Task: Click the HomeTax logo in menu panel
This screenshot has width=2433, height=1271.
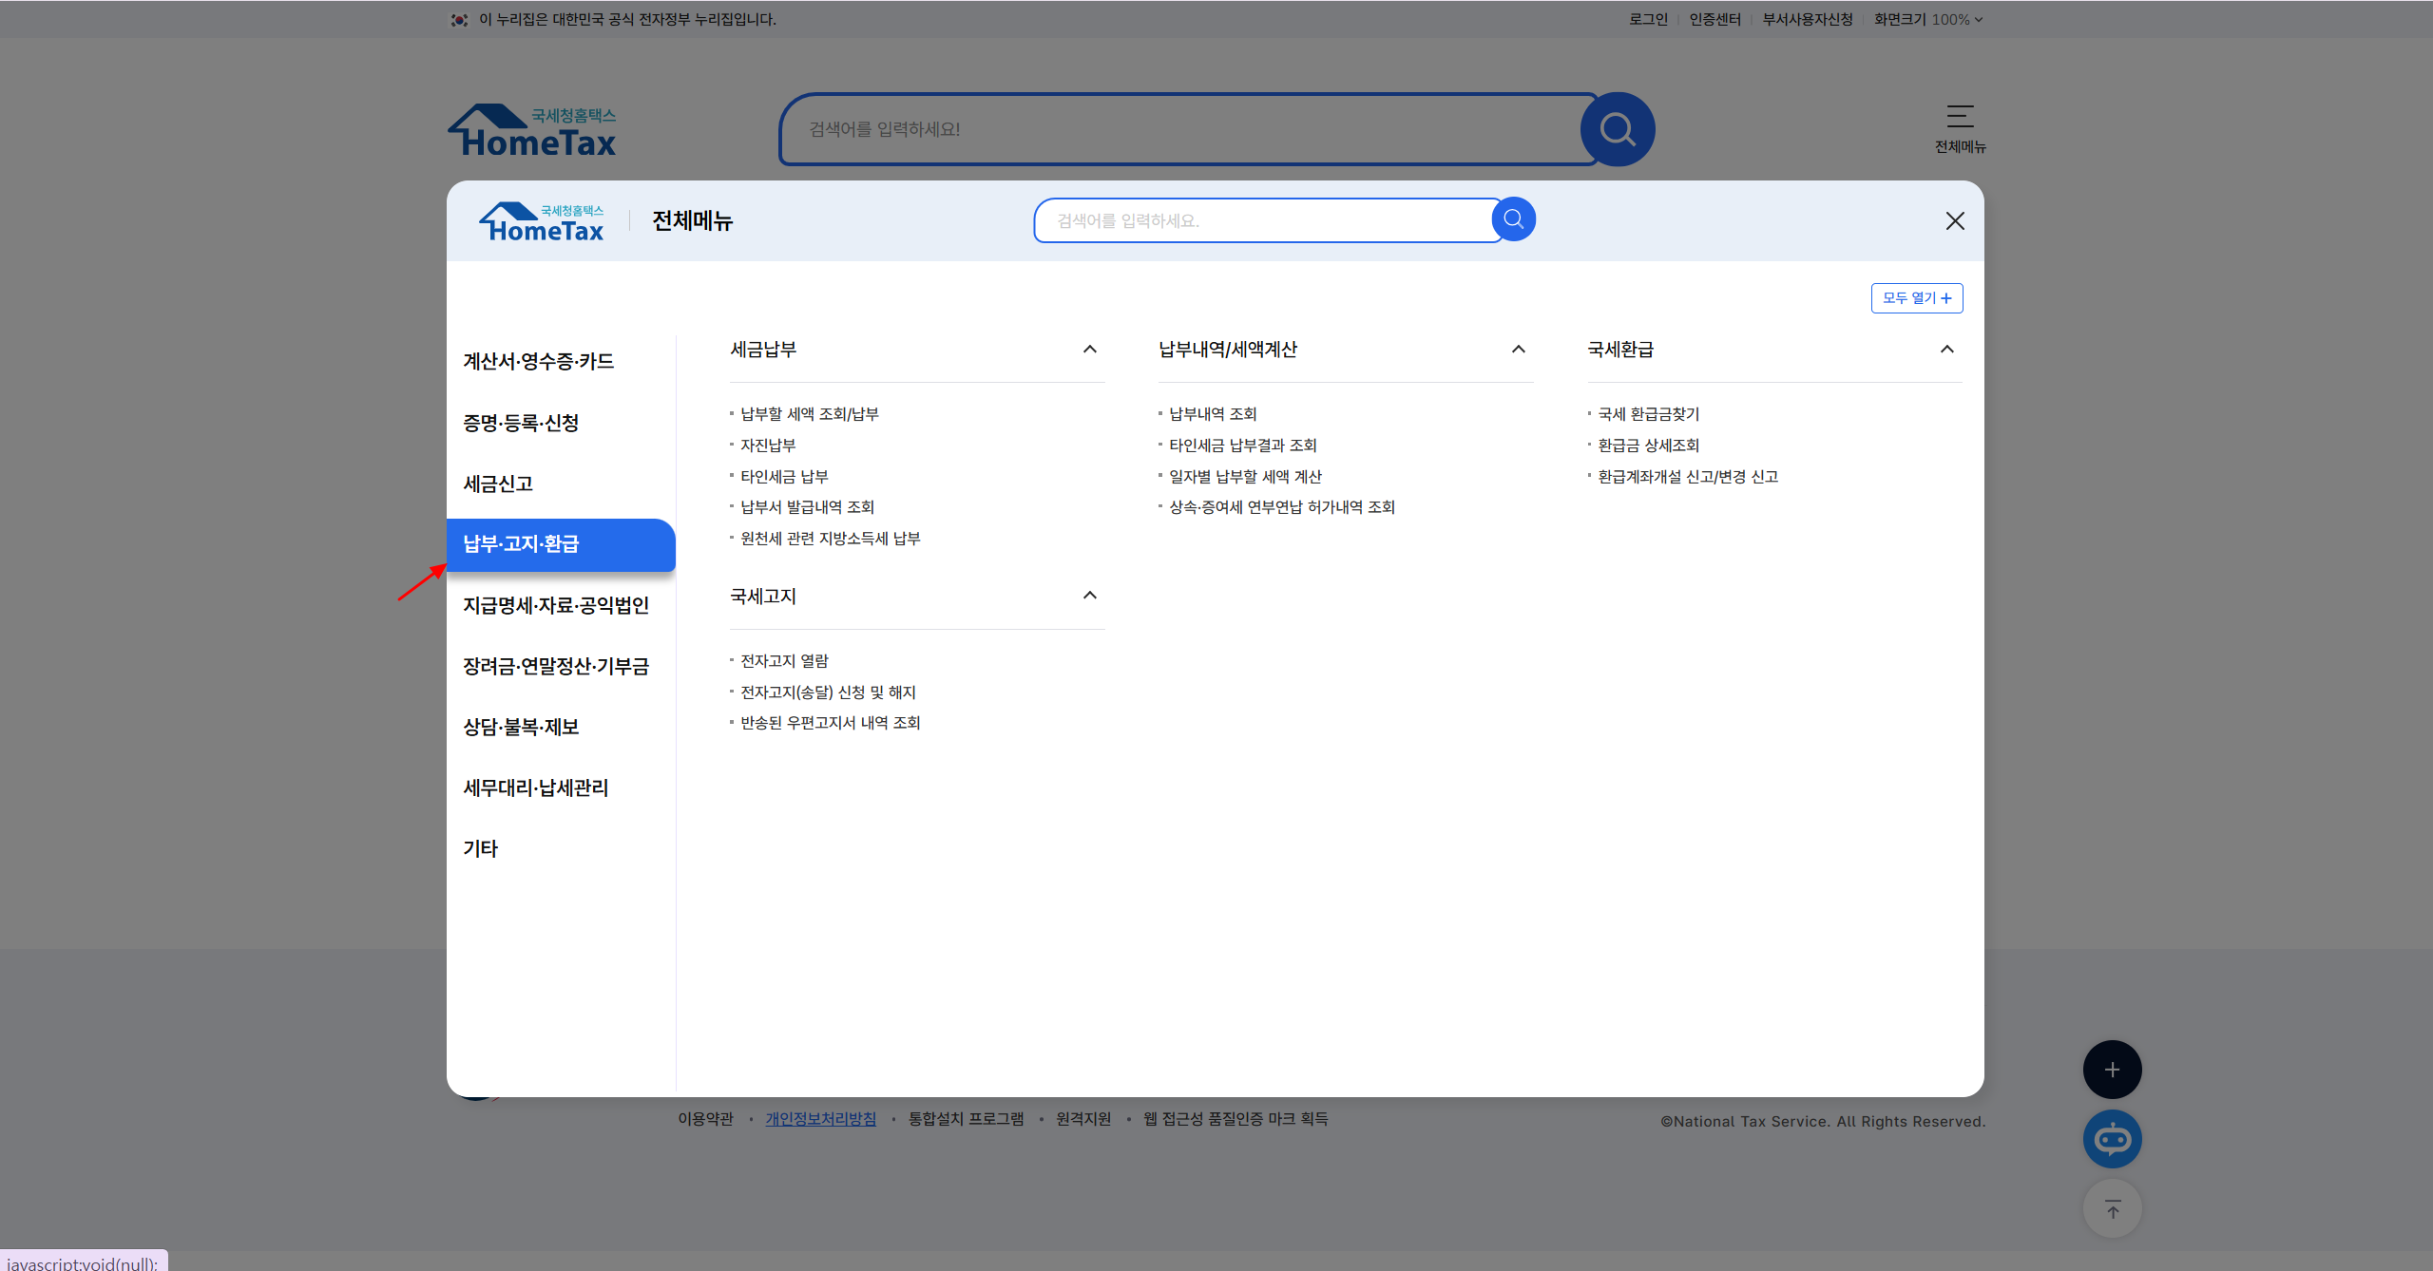Action: 542,222
